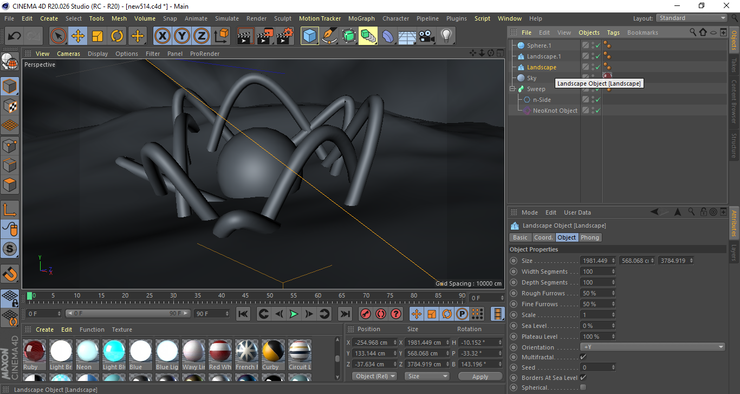
Task: Toggle X axis lock
Action: [162, 36]
